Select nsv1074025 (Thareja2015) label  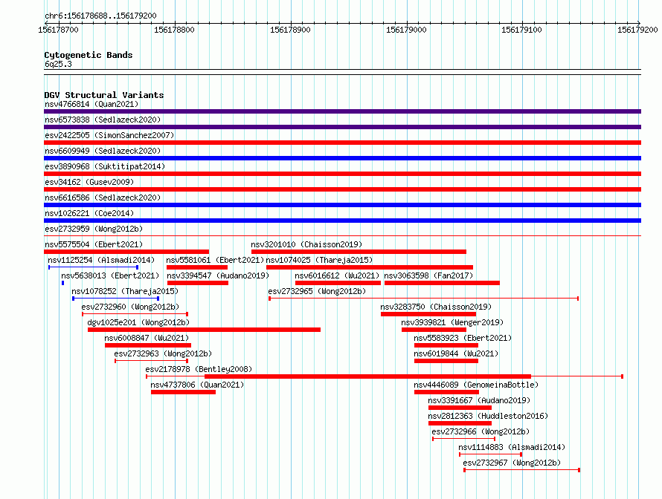point(319,260)
